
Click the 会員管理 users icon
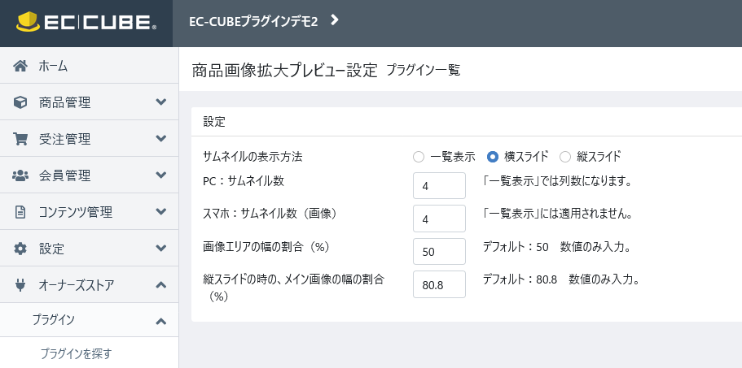click(x=20, y=175)
